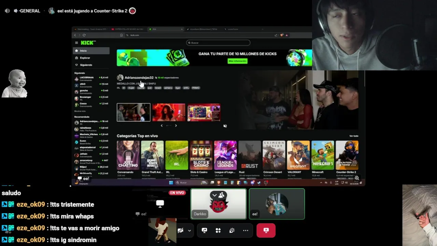This screenshot has width=437, height=246.
Task: Open Discord activities apps icon
Action: (218, 230)
